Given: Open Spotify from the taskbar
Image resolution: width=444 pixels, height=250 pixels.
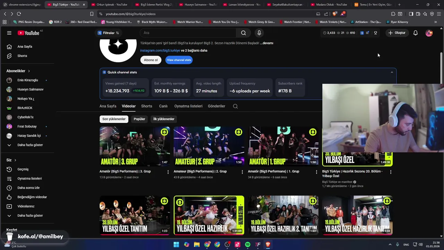Looking at the screenshot, I should (248, 244).
